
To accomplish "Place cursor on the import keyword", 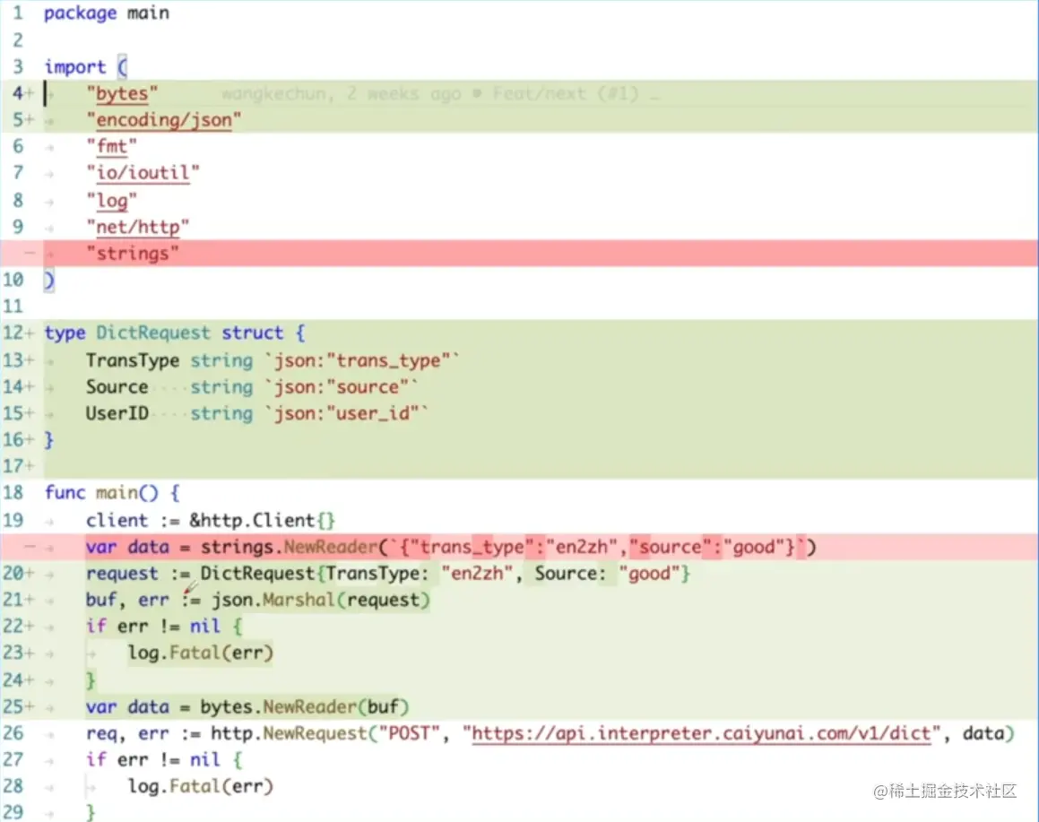I will [75, 67].
